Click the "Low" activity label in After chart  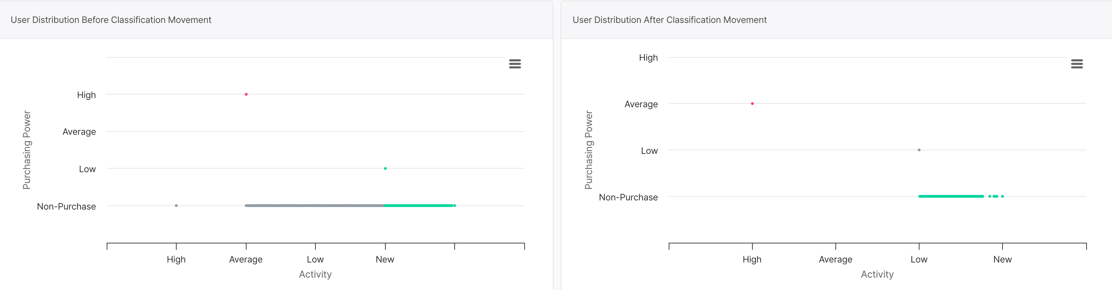(919, 259)
